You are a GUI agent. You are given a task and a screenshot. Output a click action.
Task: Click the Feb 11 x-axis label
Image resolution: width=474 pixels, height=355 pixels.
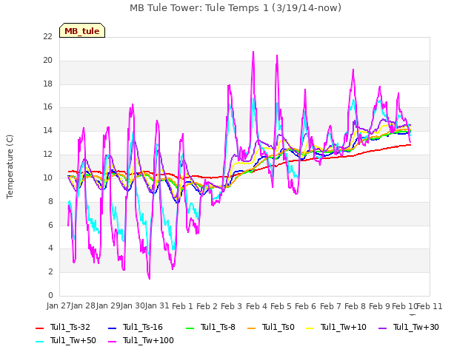(430, 306)
